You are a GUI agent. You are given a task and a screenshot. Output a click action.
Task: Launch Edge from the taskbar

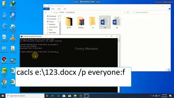[58, 96]
